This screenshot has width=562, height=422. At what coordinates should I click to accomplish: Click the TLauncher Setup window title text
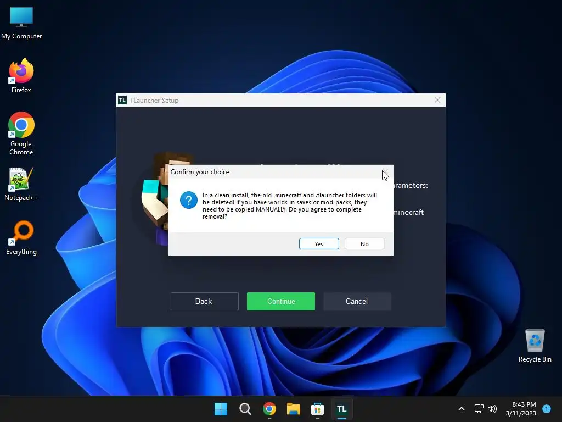[x=154, y=101]
